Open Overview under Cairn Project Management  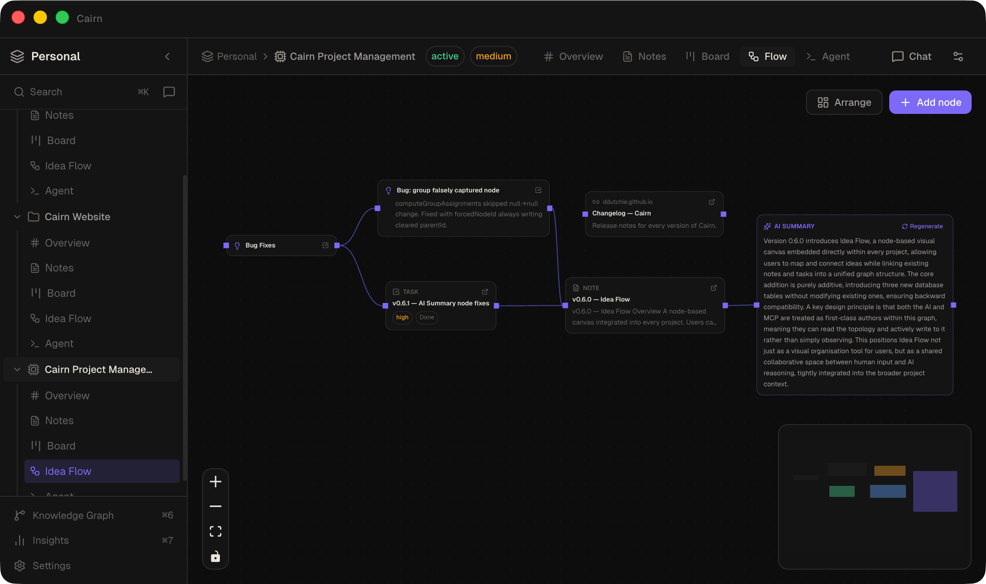point(102,396)
